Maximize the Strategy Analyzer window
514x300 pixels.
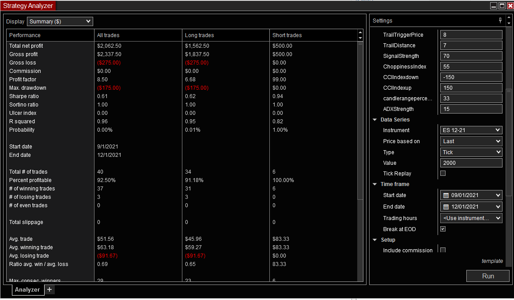pyautogui.click(x=502, y=6)
